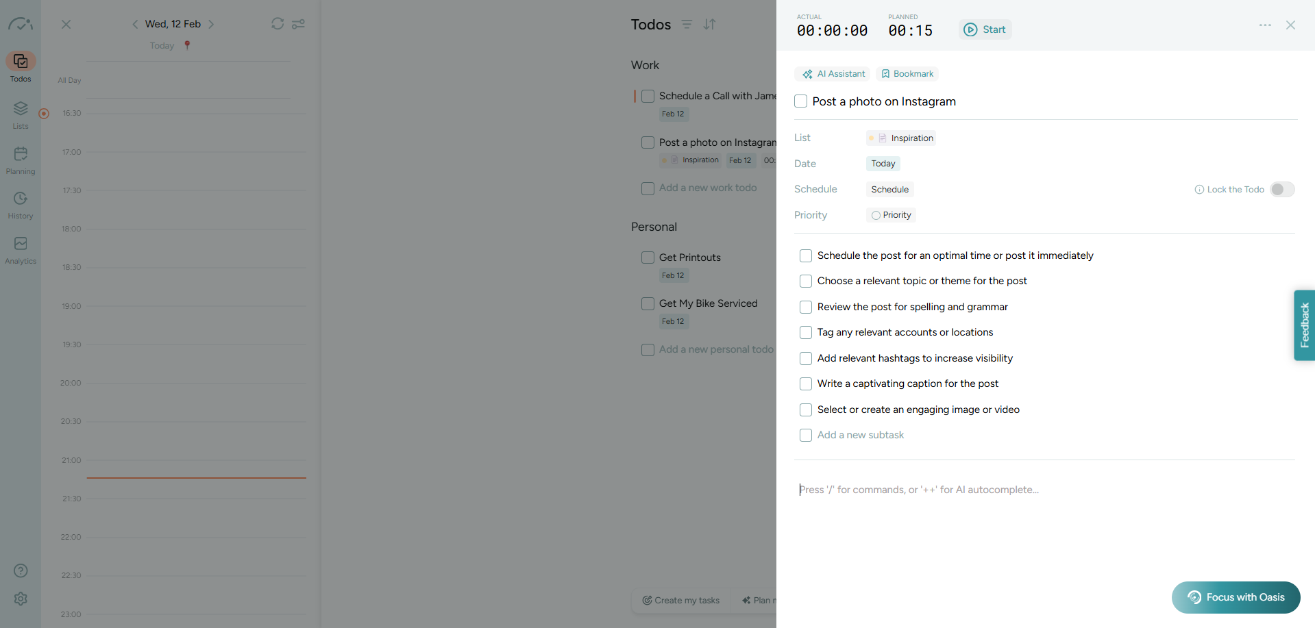Open the Priority picker
Screen dimensions: 1315x628
[x=891, y=215]
